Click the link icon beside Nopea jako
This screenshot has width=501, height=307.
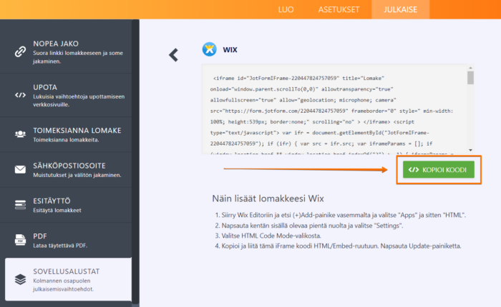20,51
